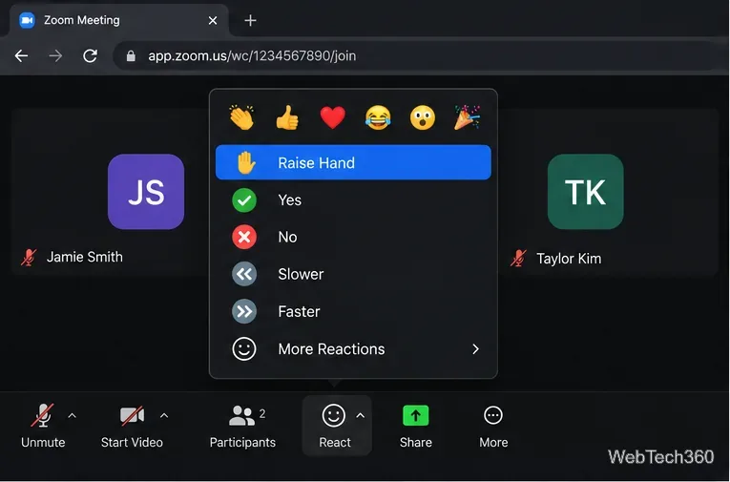Send the thumbs up reaction
The height and width of the screenshot is (482, 730).
pos(287,117)
